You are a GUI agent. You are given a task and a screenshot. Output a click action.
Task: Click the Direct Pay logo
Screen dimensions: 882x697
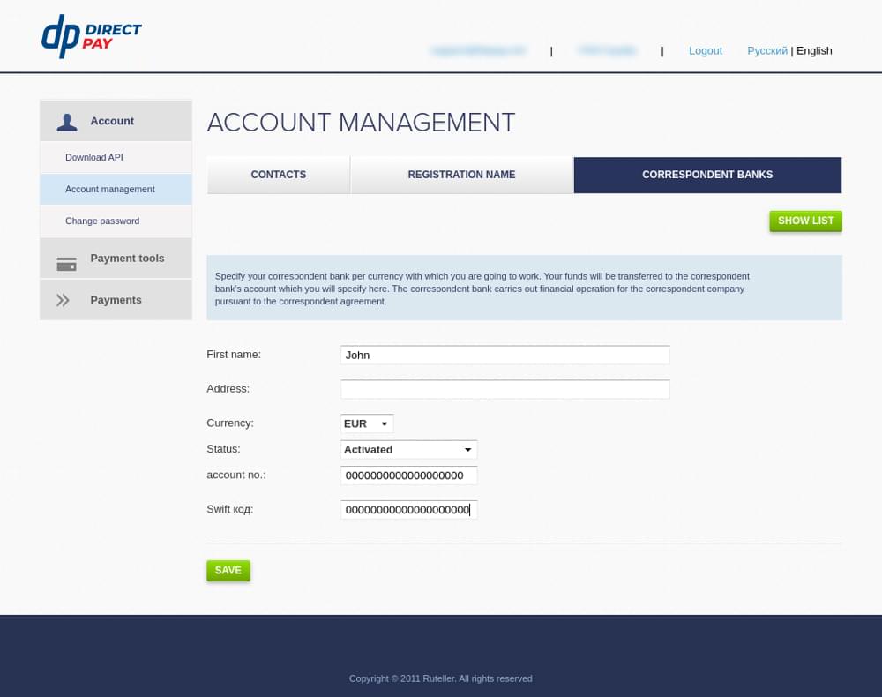pos(91,36)
